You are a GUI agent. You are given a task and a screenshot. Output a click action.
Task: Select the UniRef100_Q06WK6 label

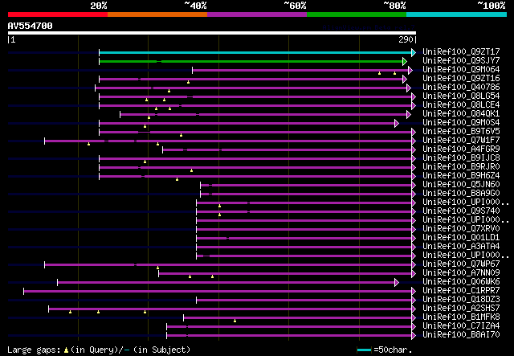tap(461, 282)
